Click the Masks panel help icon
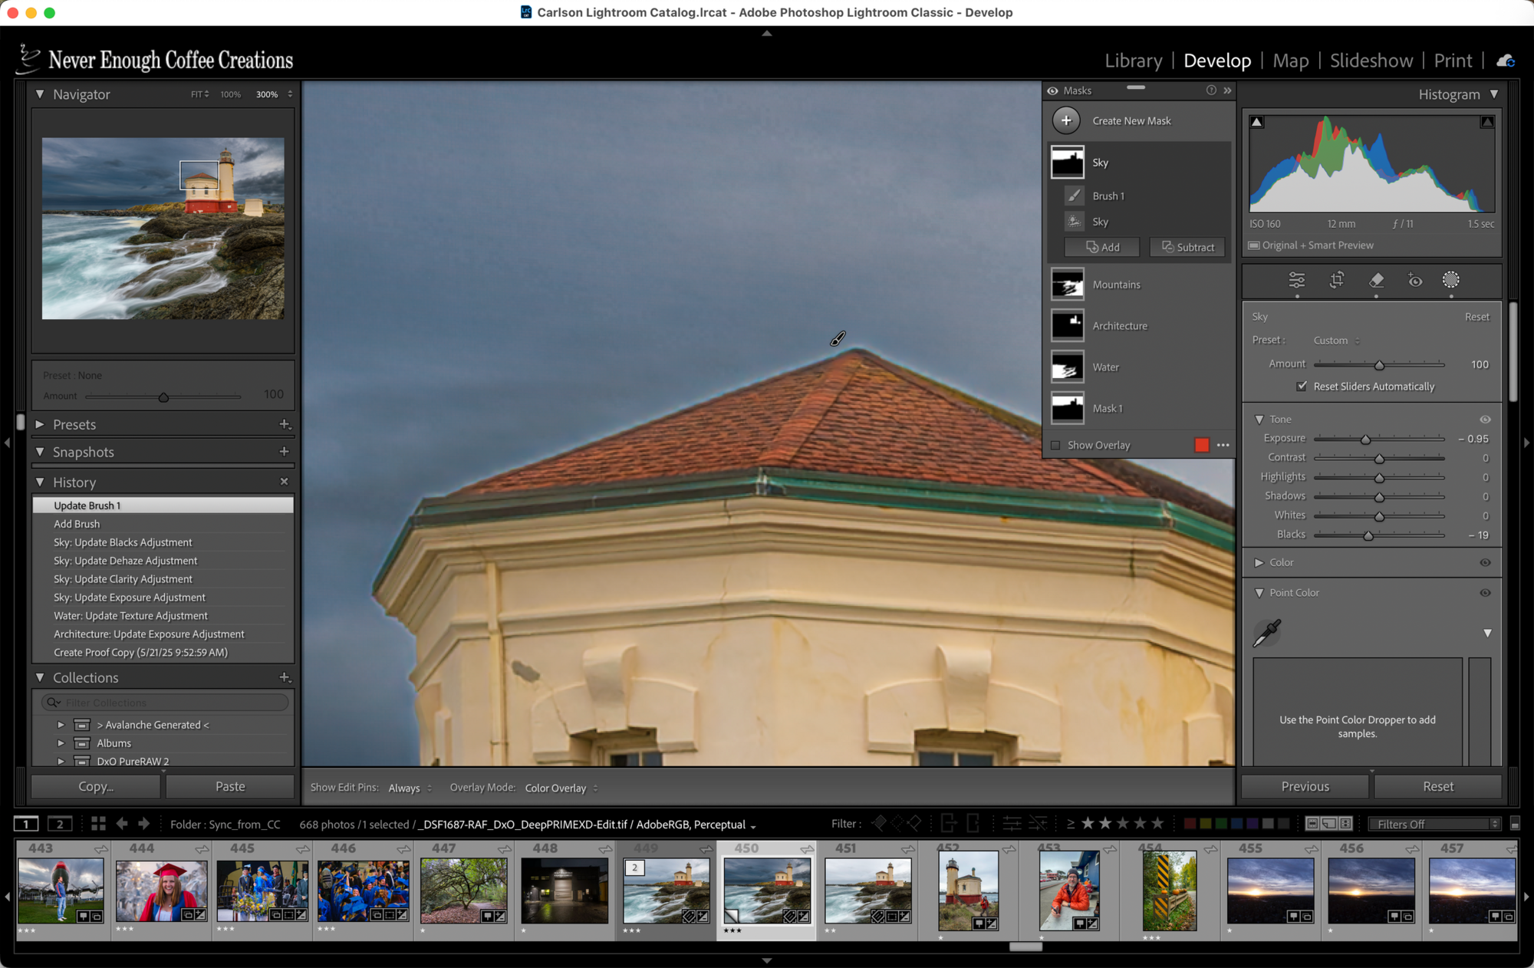This screenshot has width=1534, height=968. pos(1211,91)
